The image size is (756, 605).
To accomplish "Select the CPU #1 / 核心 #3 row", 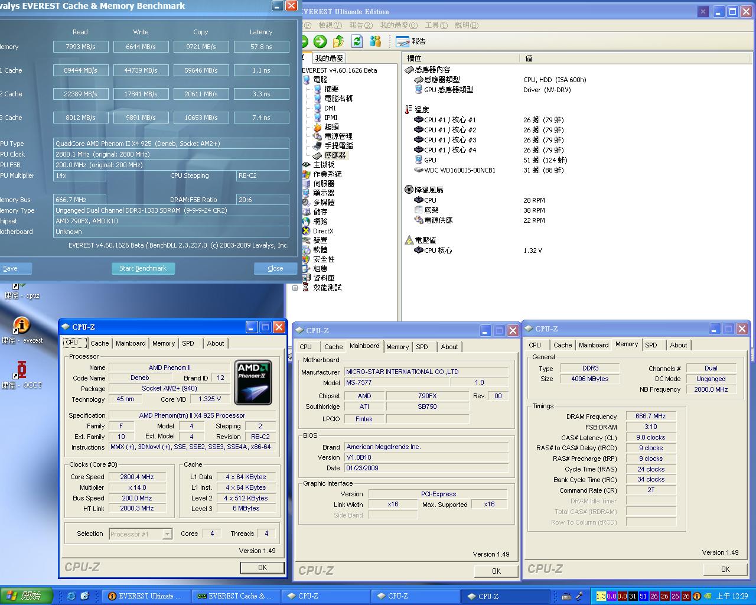I will point(445,140).
